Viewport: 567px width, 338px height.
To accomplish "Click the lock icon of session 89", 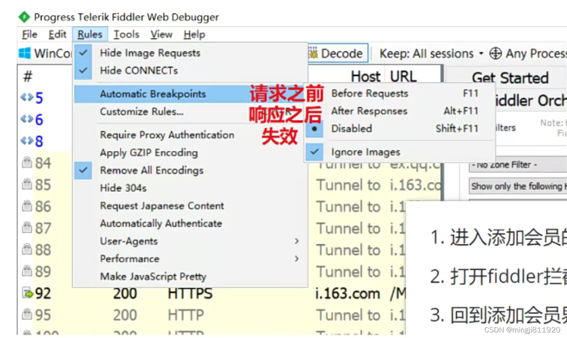I will click(x=27, y=271).
